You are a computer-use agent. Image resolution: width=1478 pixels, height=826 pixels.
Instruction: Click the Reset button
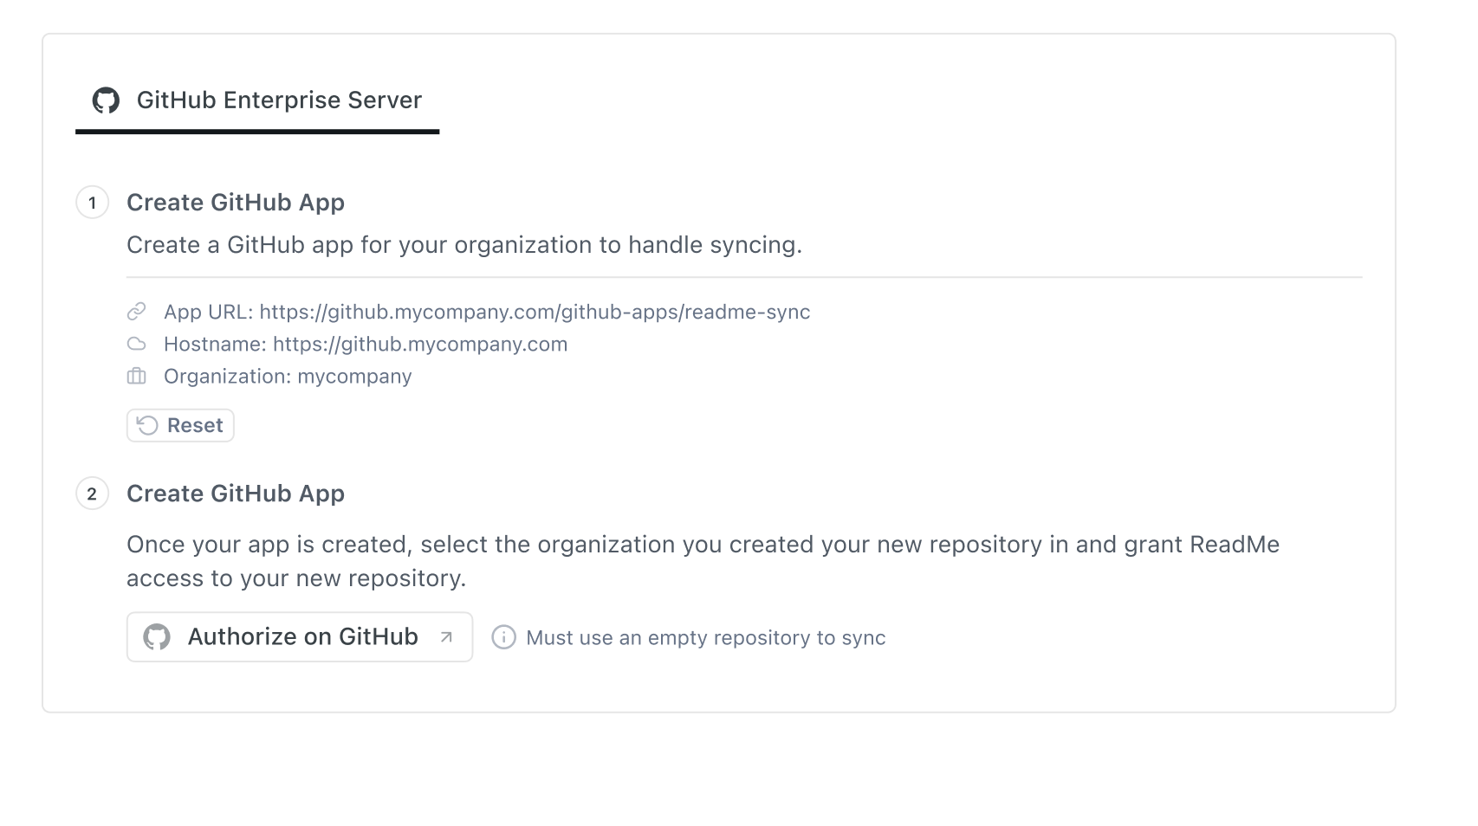click(180, 425)
